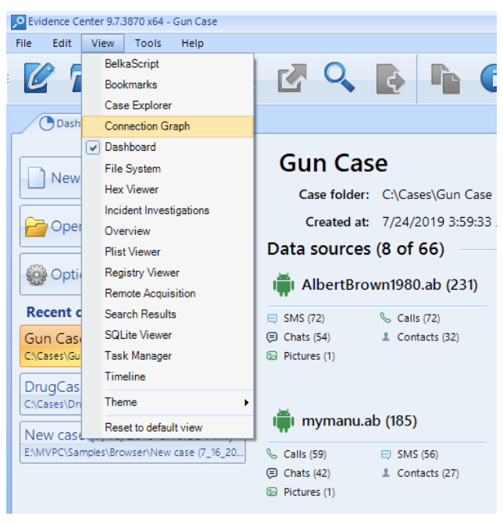Image resolution: width=503 pixels, height=523 pixels.
Task: Select Bookmarks in the View menu
Action: [168, 85]
